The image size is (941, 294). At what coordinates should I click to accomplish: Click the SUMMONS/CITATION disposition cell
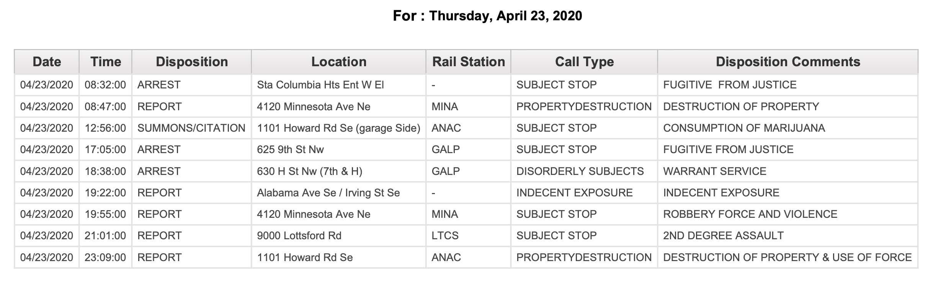point(192,128)
